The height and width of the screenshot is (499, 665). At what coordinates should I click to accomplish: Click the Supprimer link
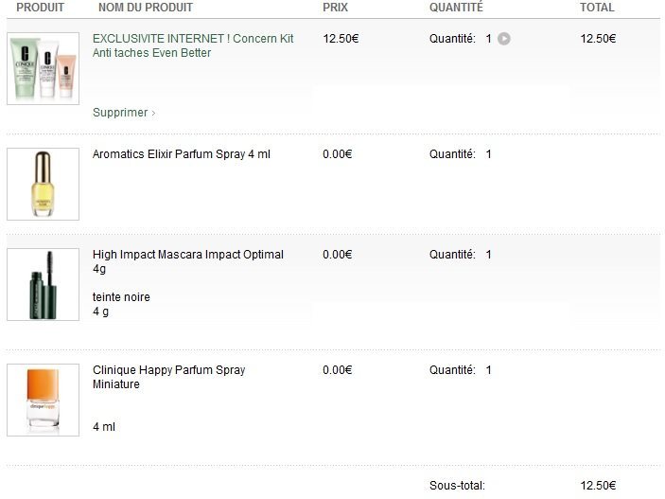pos(123,113)
